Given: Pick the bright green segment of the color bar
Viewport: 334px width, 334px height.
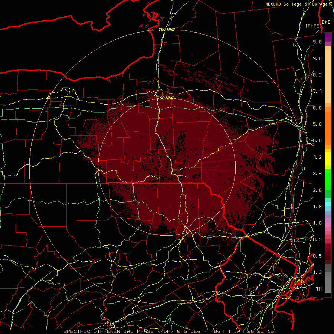Looking at the screenshot, I should click(328, 179).
